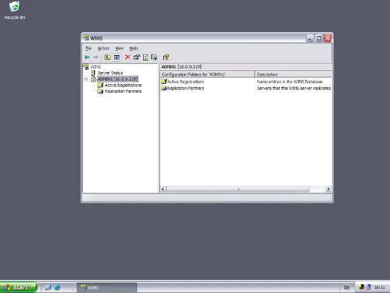
Task: Click the ADMIN1 server icon in the tree
Action: click(93, 79)
